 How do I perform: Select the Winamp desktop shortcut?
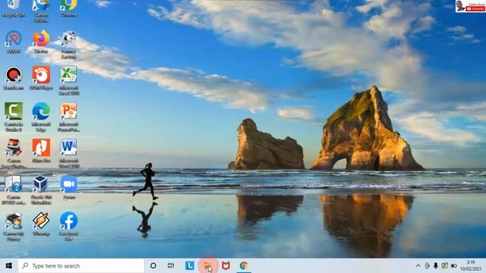[41, 224]
